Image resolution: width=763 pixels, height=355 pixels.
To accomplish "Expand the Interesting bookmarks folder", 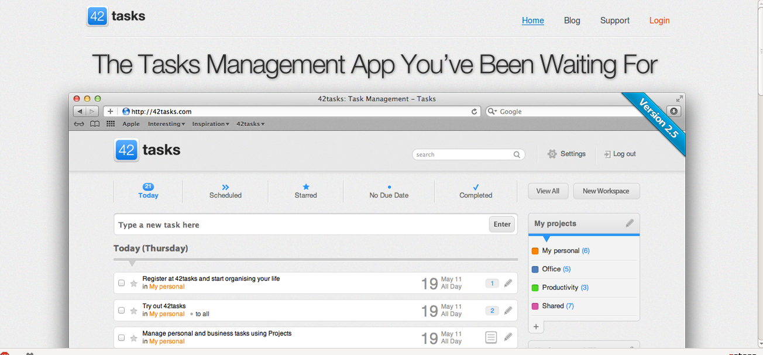I will pos(167,124).
